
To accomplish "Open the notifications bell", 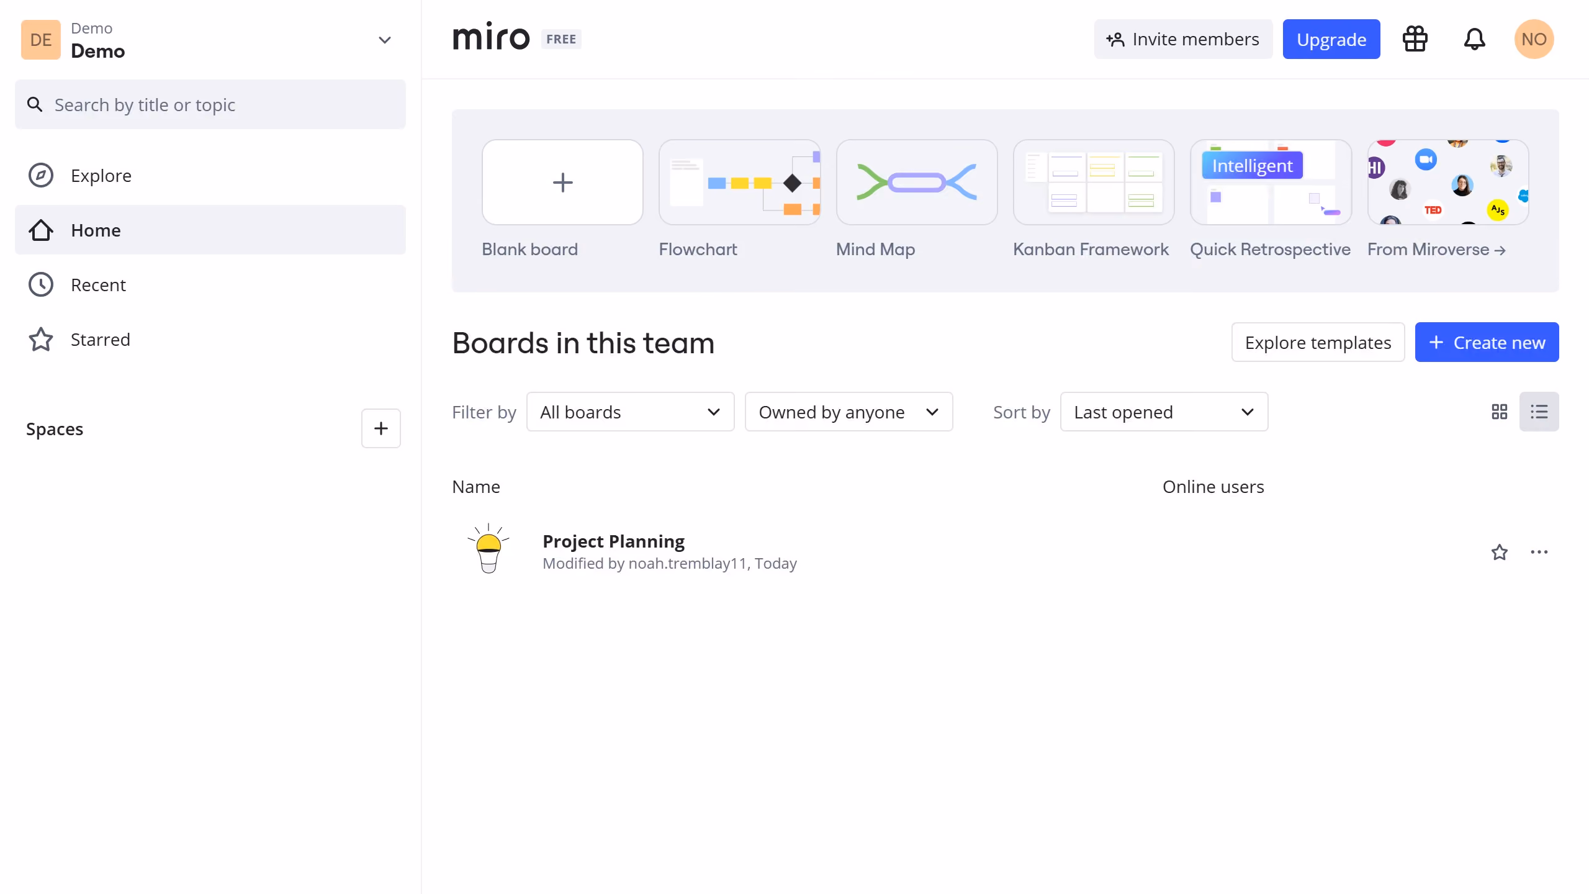I will point(1474,39).
